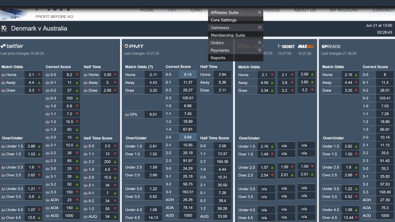Viewport: 395px width, 222px height.
Task: Open chart for betfair Correct Score 2-3
Action: (48, 161)
